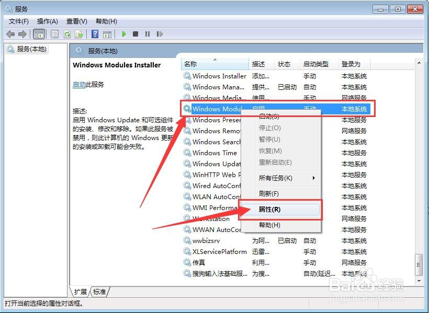Choose 刷新(F) in the context menu
Viewport: 429px width, 313px height.
pyautogui.click(x=281, y=194)
